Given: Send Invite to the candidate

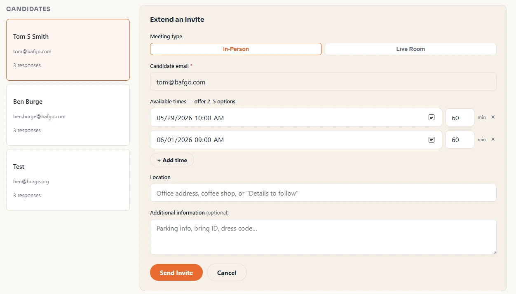Looking at the screenshot, I should (x=176, y=273).
